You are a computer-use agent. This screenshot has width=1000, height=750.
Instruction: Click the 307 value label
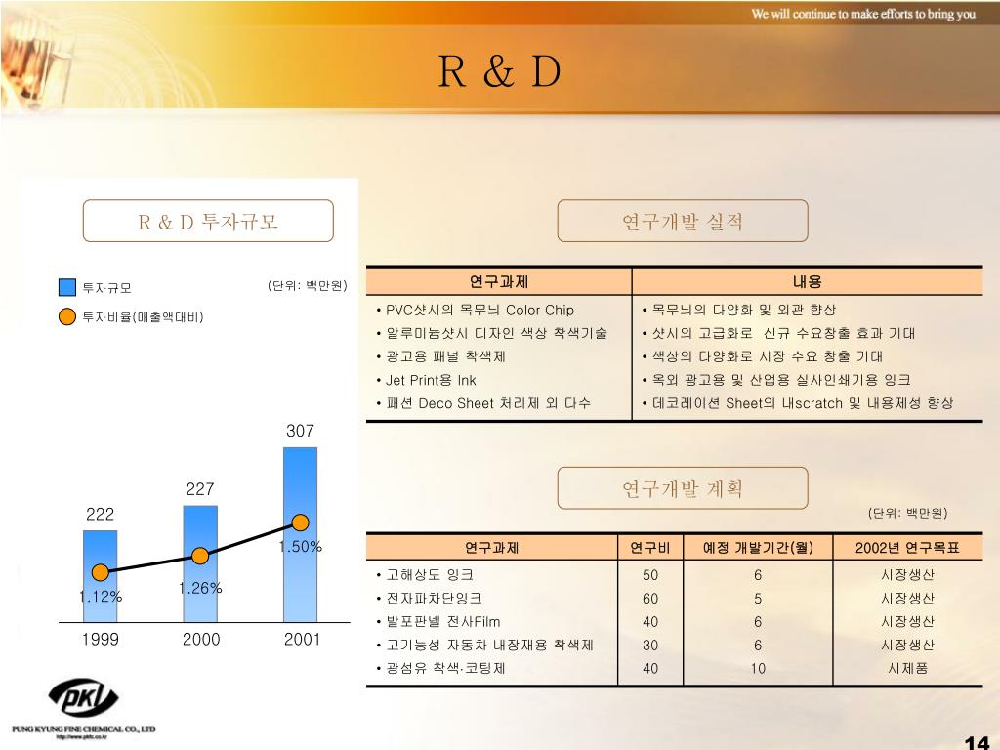301,431
